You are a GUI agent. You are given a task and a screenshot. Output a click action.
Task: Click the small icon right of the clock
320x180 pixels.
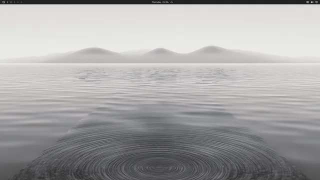(x=171, y=2)
